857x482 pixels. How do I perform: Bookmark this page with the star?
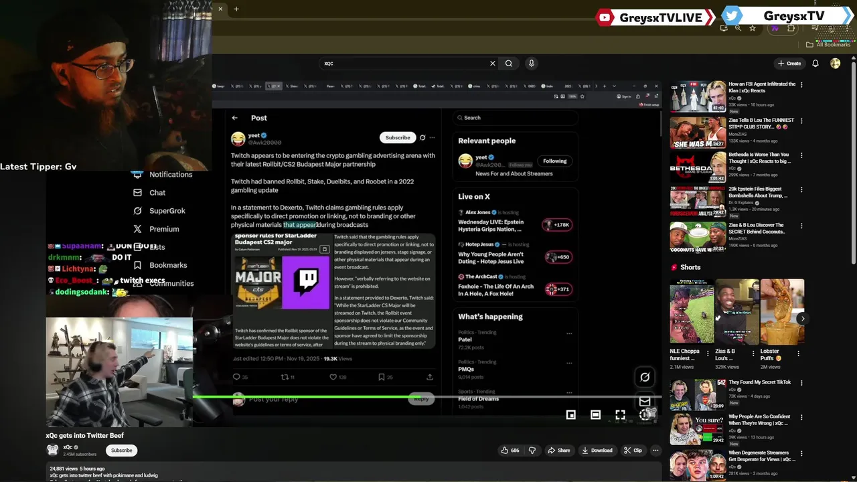pyautogui.click(x=753, y=28)
